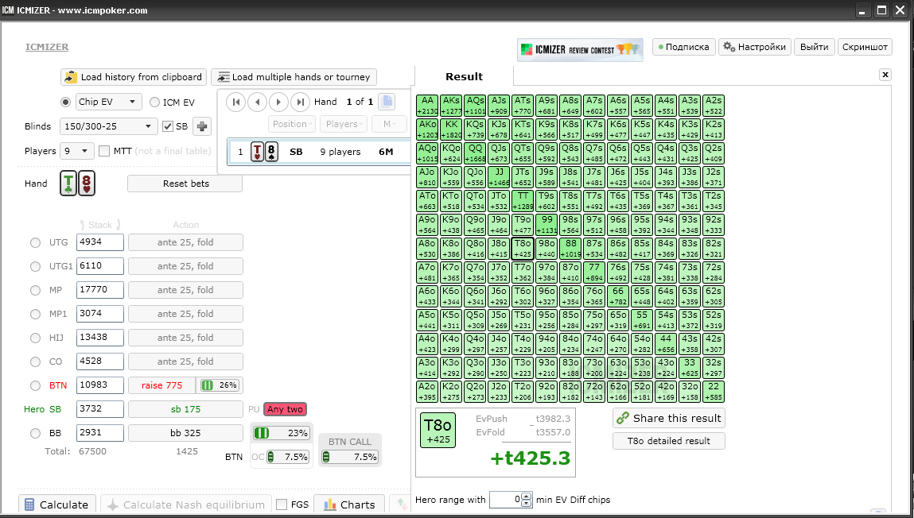The width and height of the screenshot is (914, 518).
Task: Select the KK cell in range grid
Action: click(451, 129)
